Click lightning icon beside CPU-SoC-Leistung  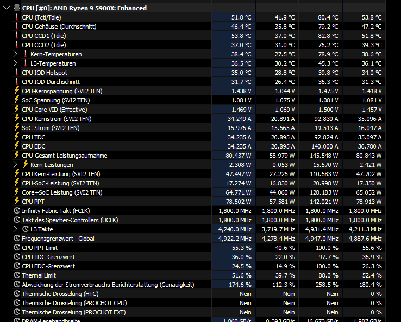[x=17, y=183]
